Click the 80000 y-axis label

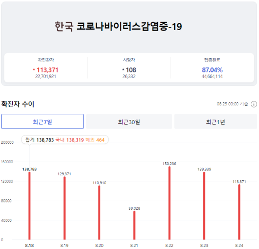[x=6, y=201]
